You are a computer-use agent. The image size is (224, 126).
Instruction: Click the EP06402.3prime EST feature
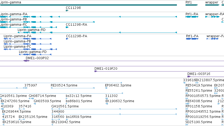tap(106, 88)
